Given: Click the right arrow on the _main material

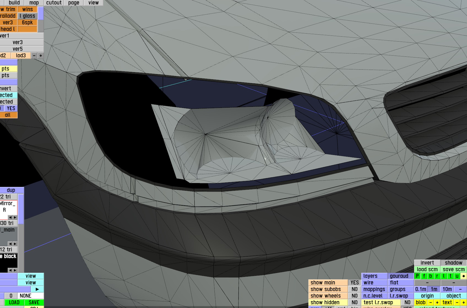Looking at the screenshot, I should tap(15, 244).
